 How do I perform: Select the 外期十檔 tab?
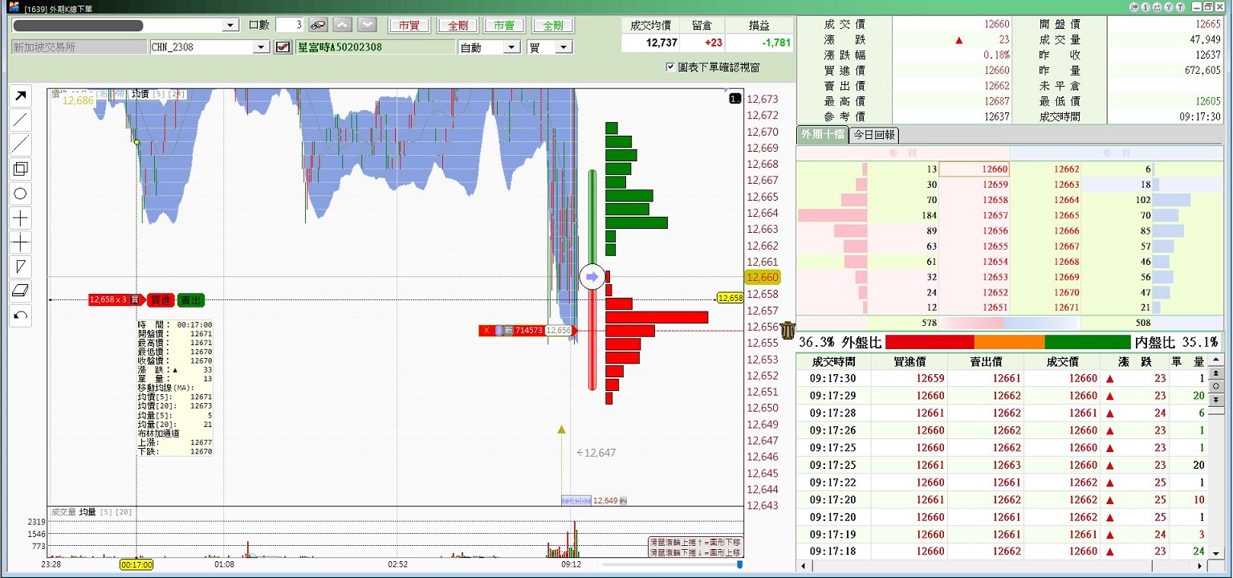tap(822, 135)
